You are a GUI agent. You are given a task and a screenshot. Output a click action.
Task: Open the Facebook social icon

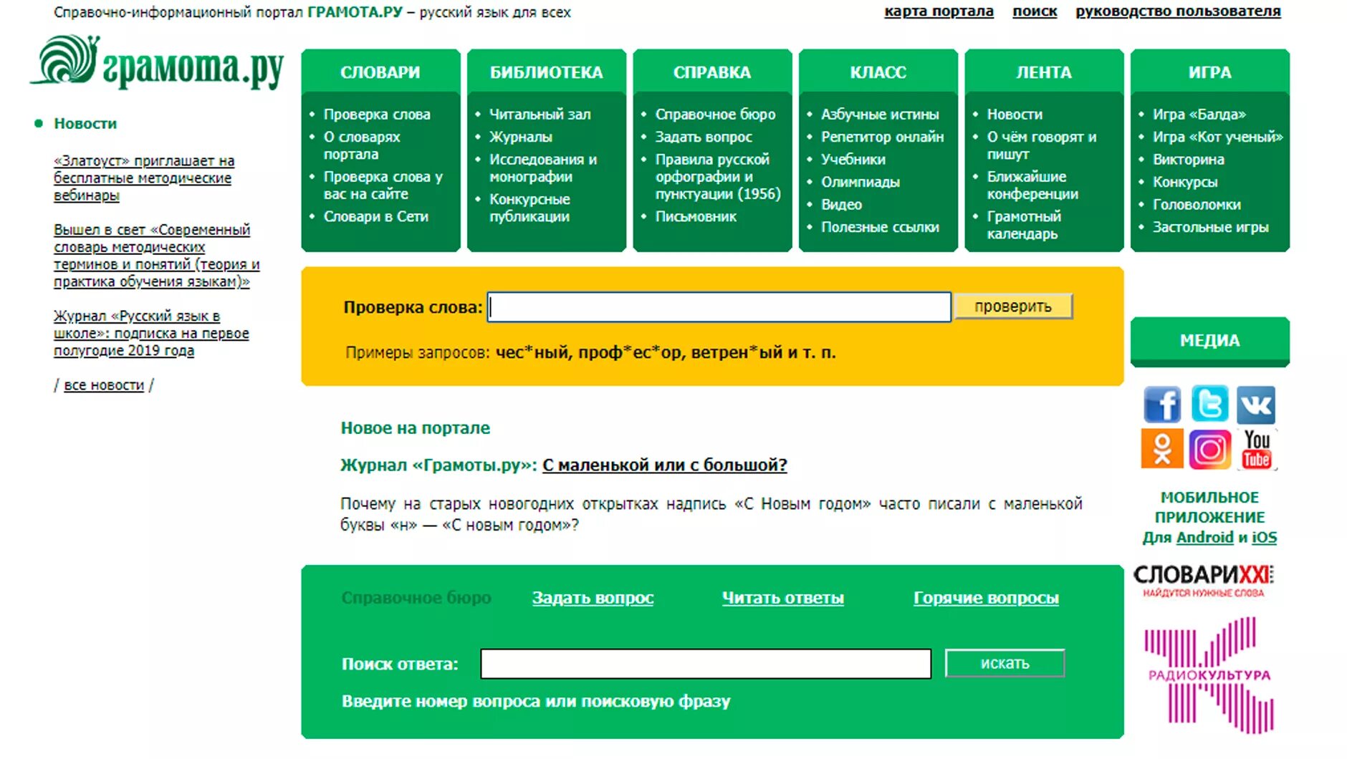click(x=1161, y=405)
